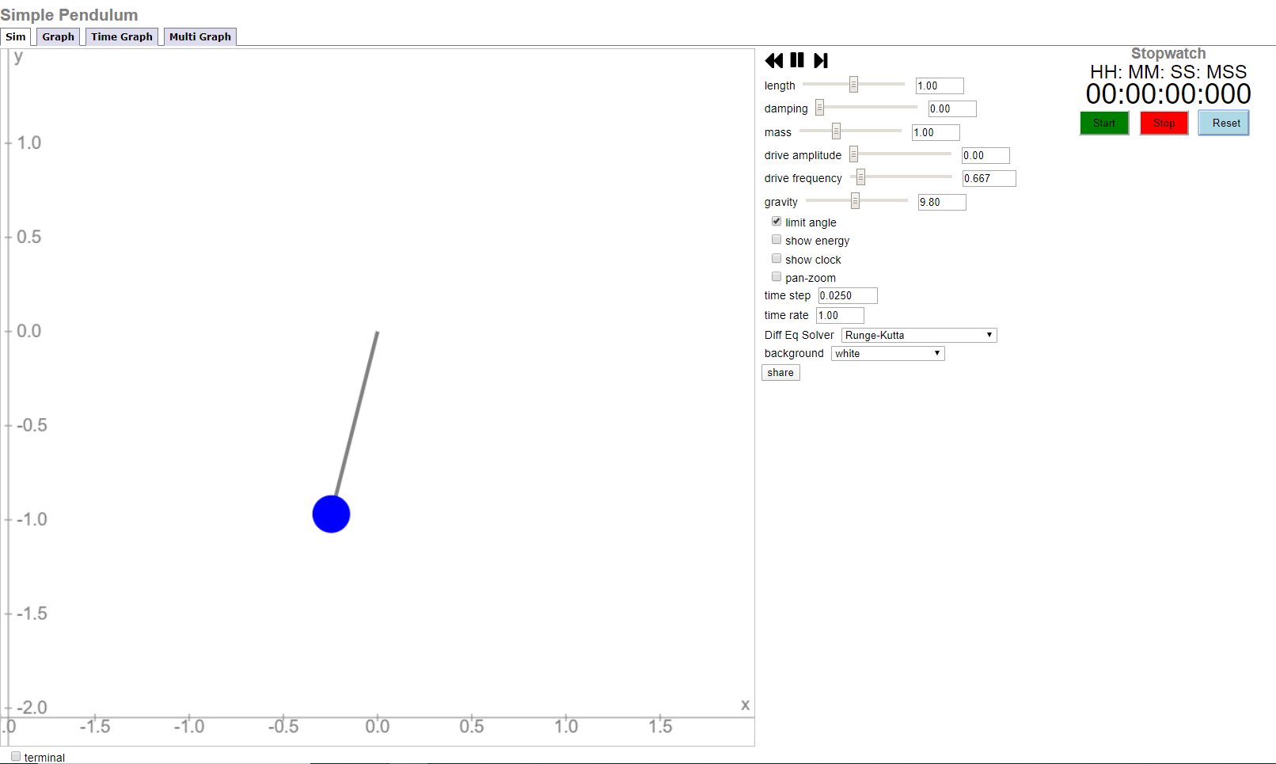Switch to the Graph tab
Viewport: 1276px width, 764px height.
[x=57, y=36]
